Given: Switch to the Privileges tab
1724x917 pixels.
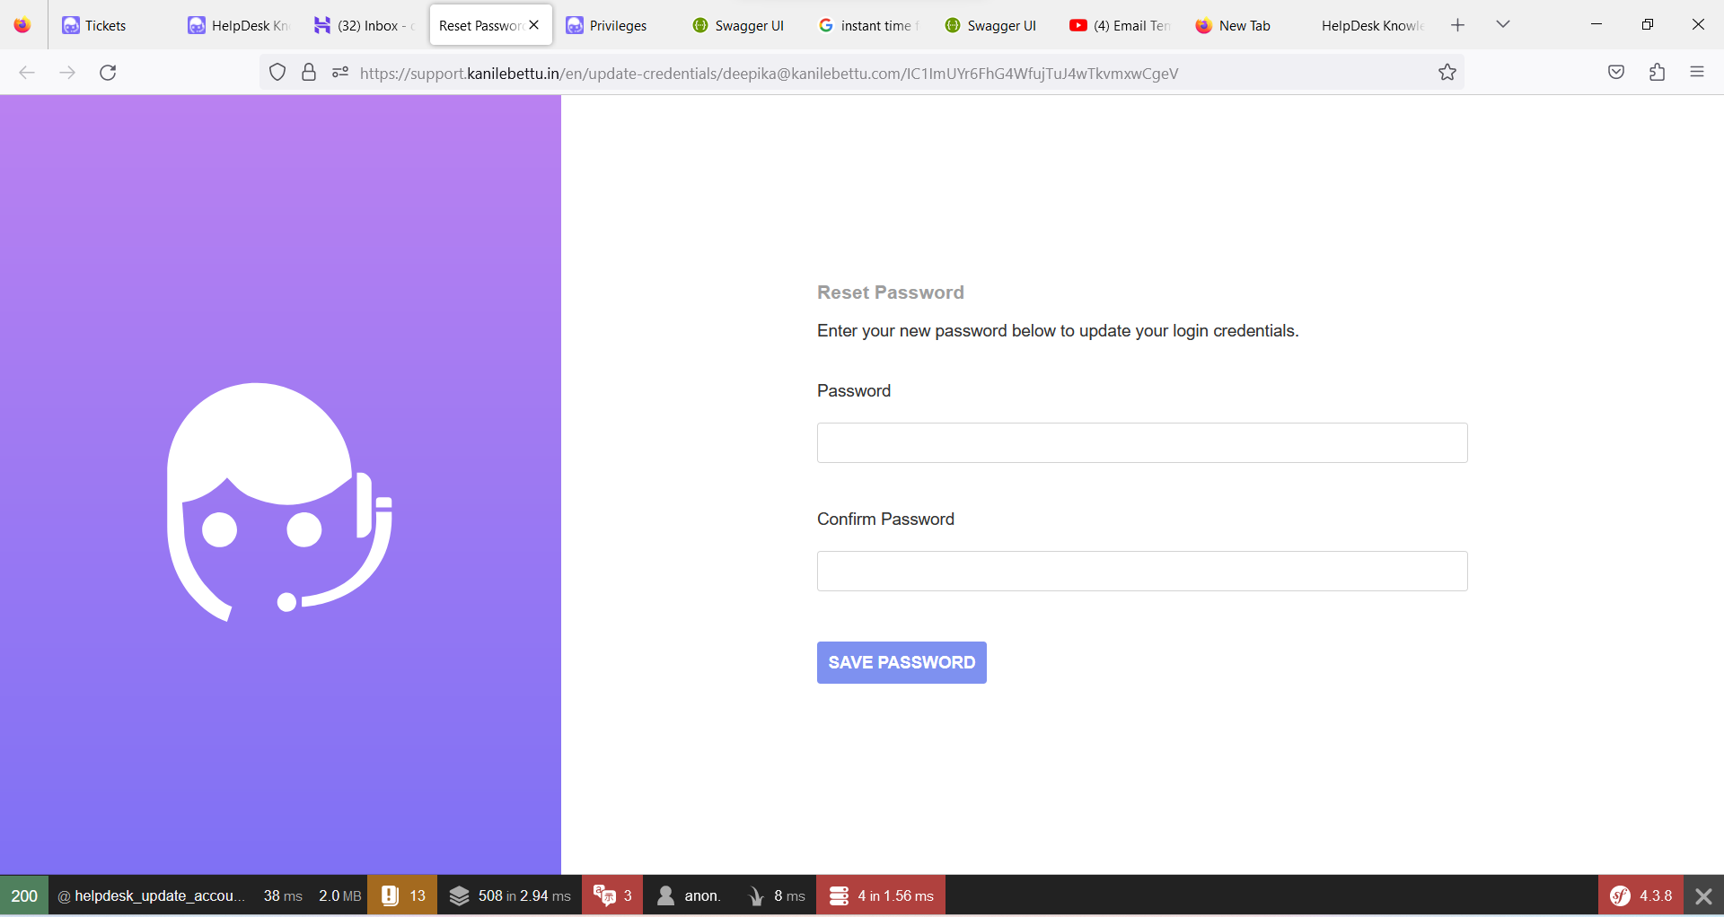Looking at the screenshot, I should point(620,25).
